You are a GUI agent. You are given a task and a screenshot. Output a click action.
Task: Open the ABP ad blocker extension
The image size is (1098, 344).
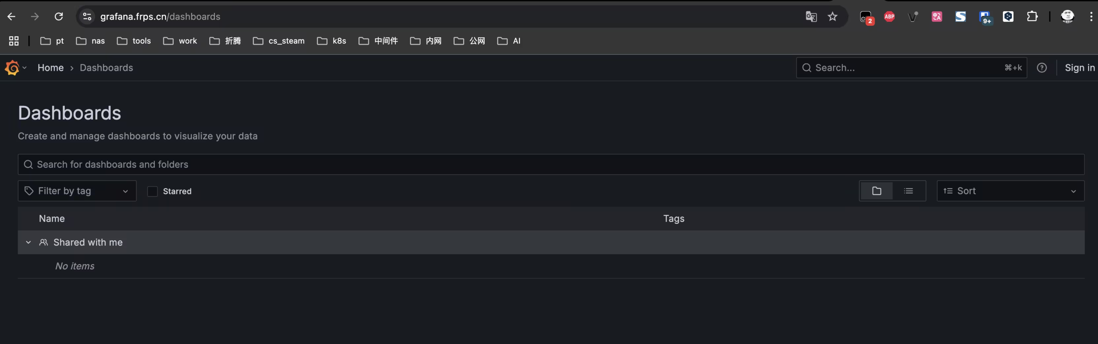pos(890,17)
